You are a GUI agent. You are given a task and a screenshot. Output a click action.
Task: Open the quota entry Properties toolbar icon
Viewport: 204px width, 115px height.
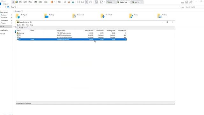tap(22, 27)
